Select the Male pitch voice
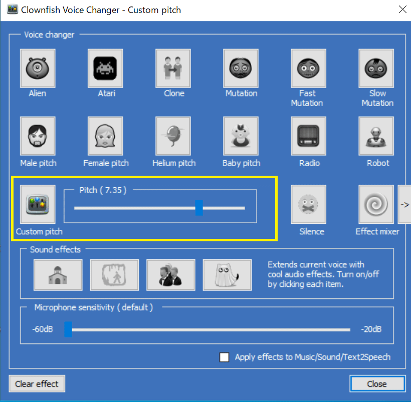This screenshot has height=402, width=411. [x=38, y=136]
